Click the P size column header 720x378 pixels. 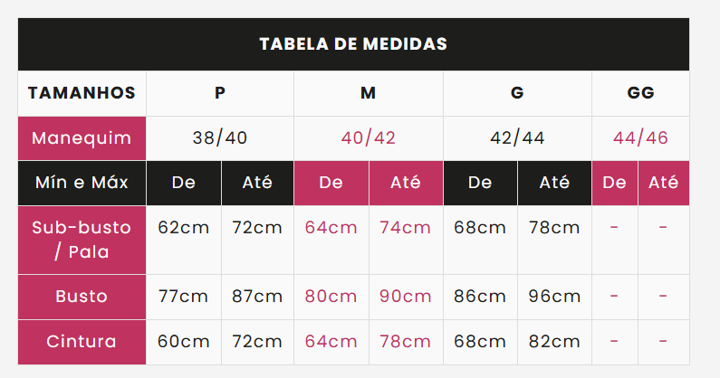coord(220,93)
